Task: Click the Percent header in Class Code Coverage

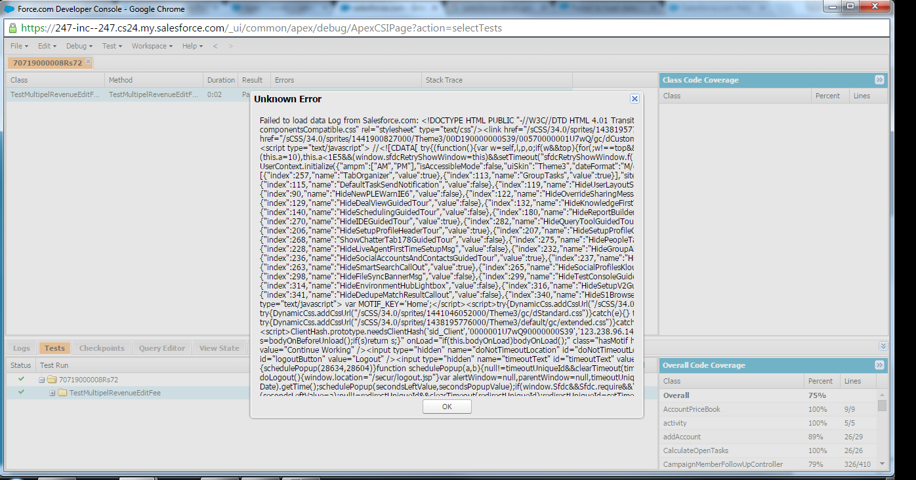Action: tap(831, 96)
